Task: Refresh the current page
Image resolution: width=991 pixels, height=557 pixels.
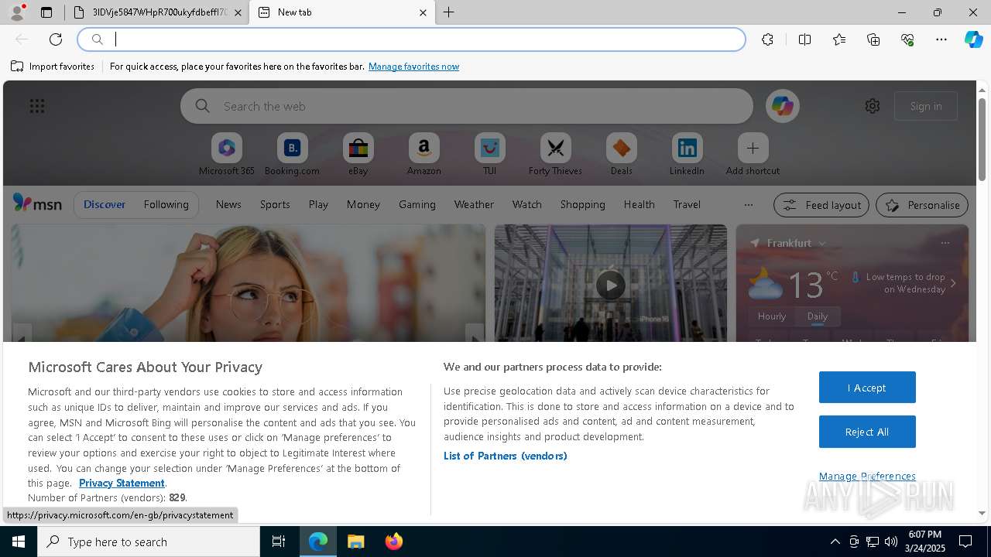Action: tap(56, 39)
